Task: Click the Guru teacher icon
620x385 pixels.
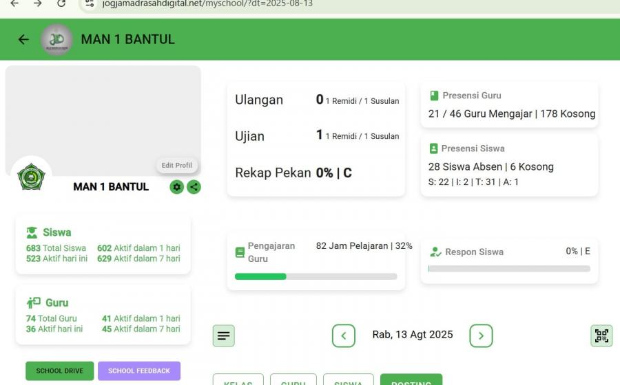Action: tap(34, 302)
